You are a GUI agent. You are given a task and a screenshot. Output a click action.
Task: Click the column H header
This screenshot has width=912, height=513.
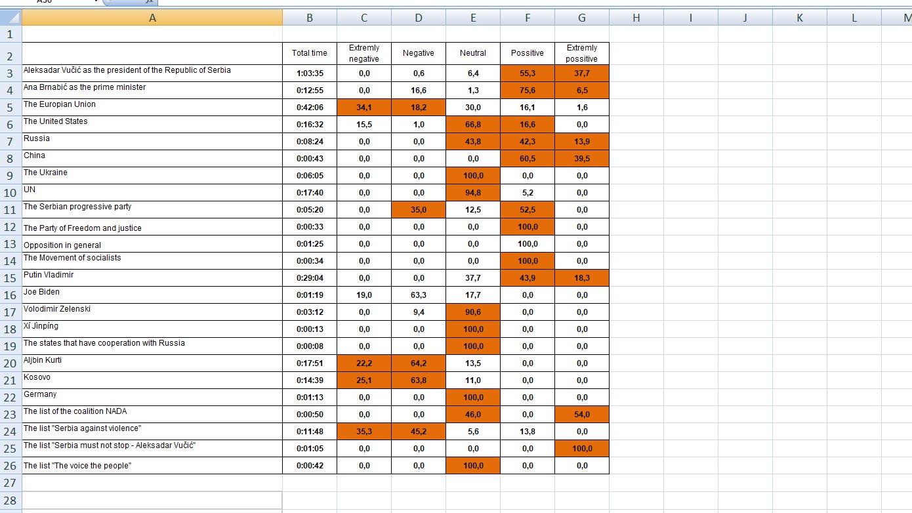coord(636,18)
